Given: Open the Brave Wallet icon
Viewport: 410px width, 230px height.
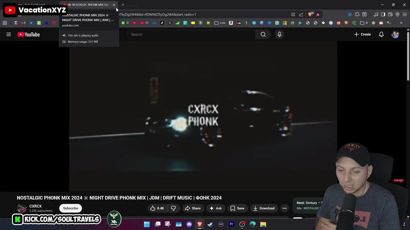Looking at the screenshot, I should pyautogui.click(x=390, y=14).
